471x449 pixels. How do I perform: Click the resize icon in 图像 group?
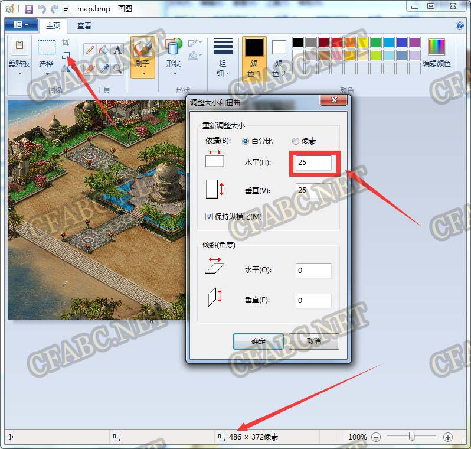click(66, 56)
